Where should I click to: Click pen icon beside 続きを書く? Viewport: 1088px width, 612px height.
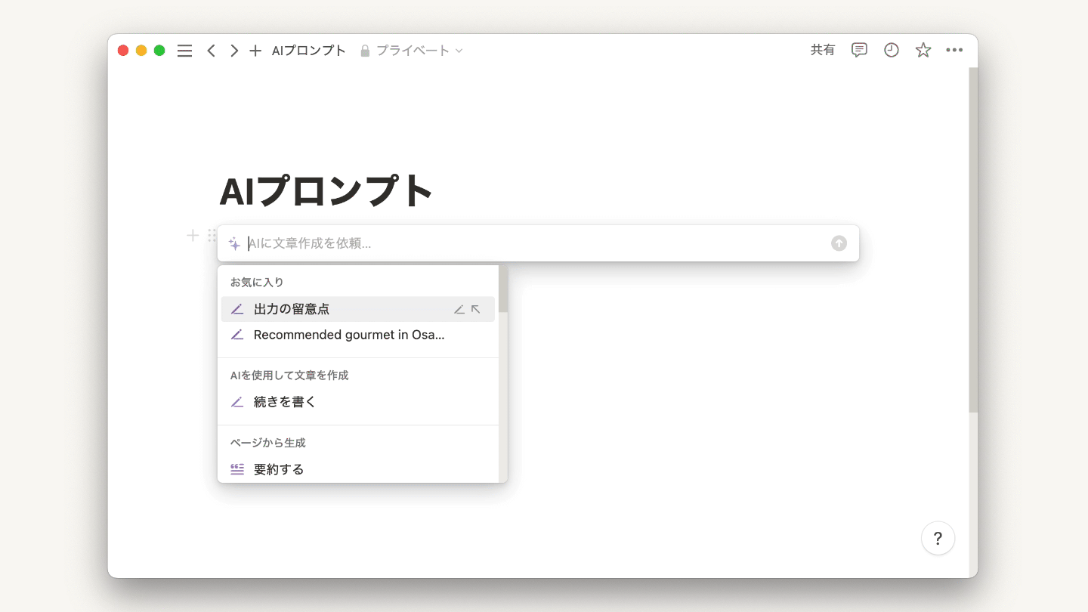click(x=237, y=402)
